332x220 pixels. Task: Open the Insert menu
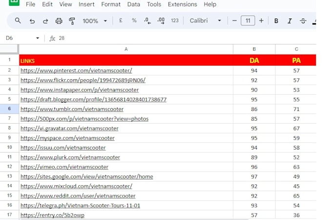coord(86,4)
